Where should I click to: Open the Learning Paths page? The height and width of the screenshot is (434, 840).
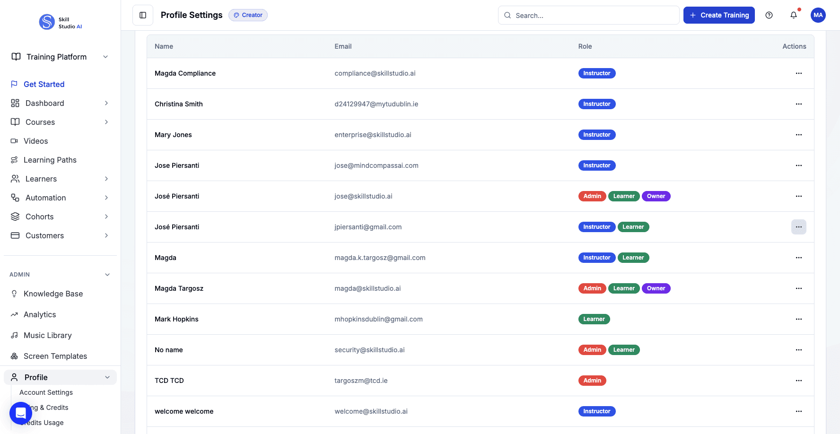pos(50,160)
